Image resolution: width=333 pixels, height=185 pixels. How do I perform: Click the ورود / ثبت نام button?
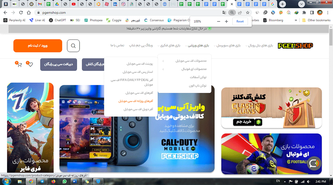(x=38, y=45)
